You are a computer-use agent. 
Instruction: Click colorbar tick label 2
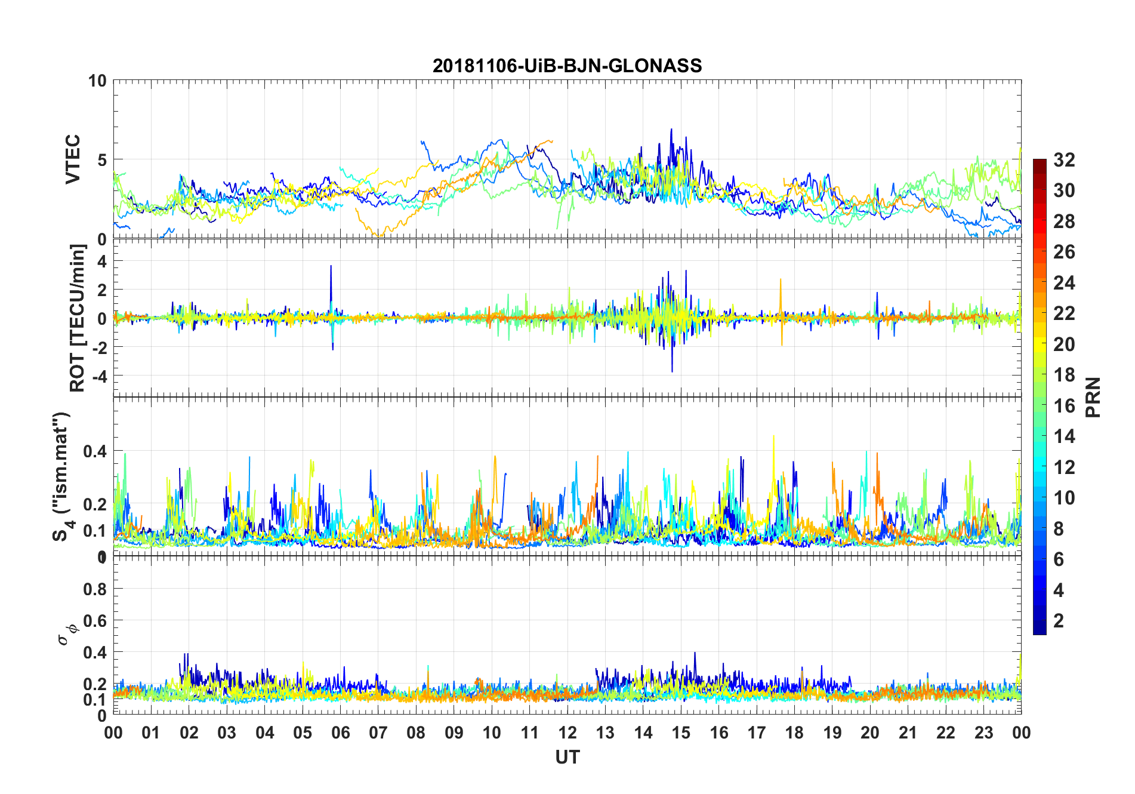click(x=1059, y=620)
